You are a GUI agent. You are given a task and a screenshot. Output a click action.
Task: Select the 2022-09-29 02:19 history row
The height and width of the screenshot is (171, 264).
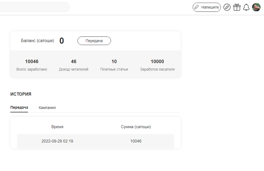[x=95, y=141]
